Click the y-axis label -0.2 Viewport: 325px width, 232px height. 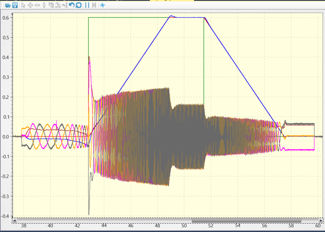pos(5,176)
